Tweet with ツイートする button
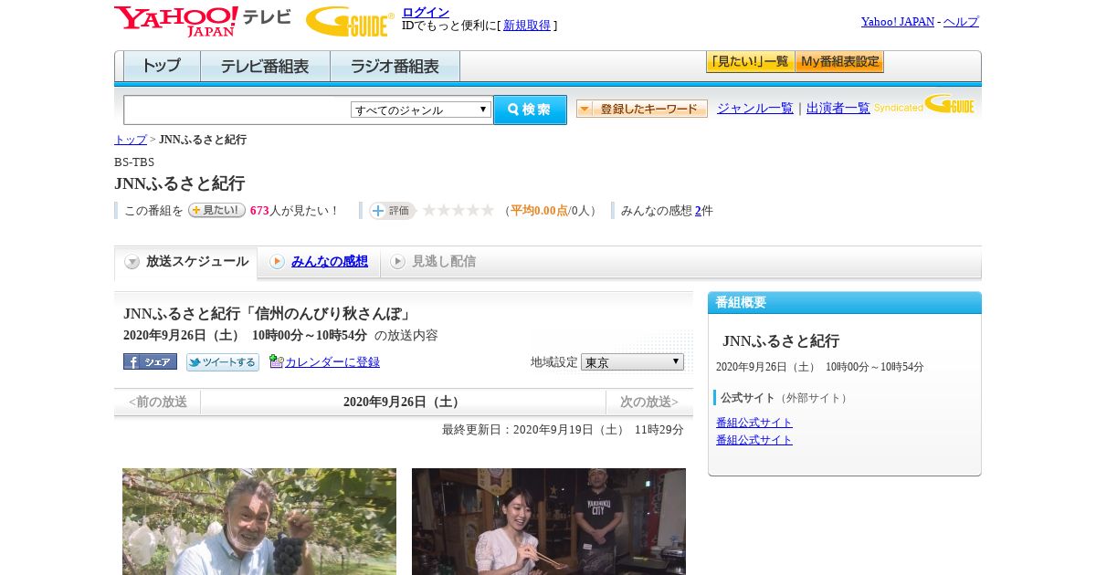The height and width of the screenshot is (575, 1096). point(223,361)
